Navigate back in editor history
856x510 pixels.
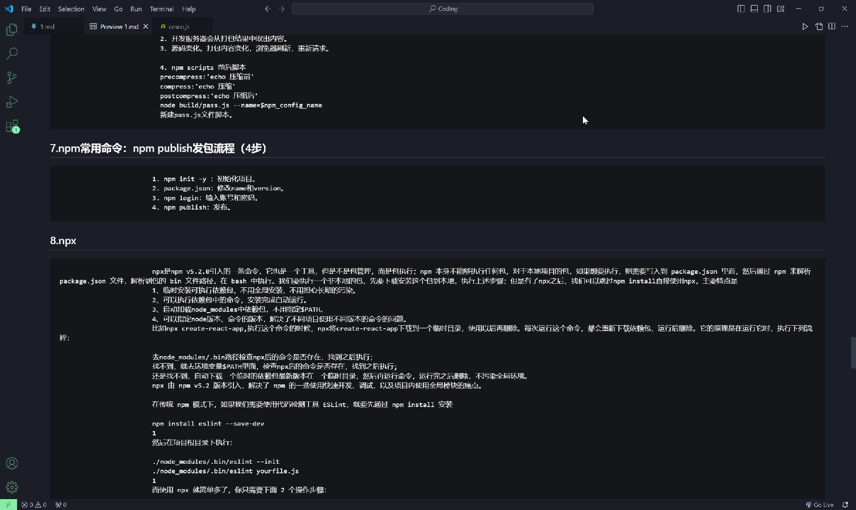(x=268, y=8)
